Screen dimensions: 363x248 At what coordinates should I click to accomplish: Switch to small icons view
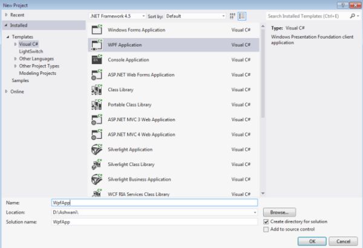click(232, 16)
